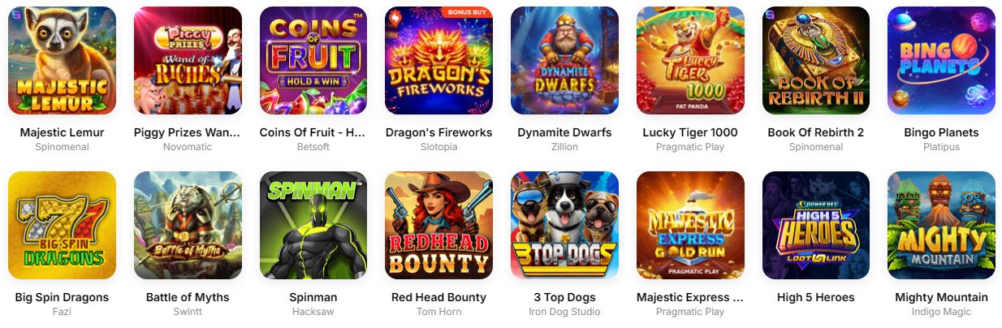
Task: Open the Redhead Bounty game tile
Action: coord(438,225)
